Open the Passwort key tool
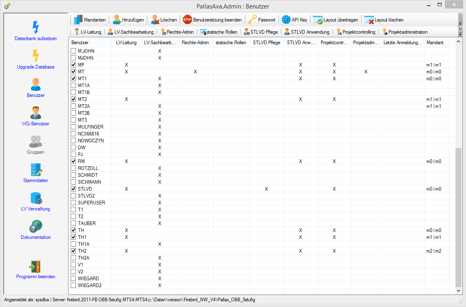 click(262, 20)
